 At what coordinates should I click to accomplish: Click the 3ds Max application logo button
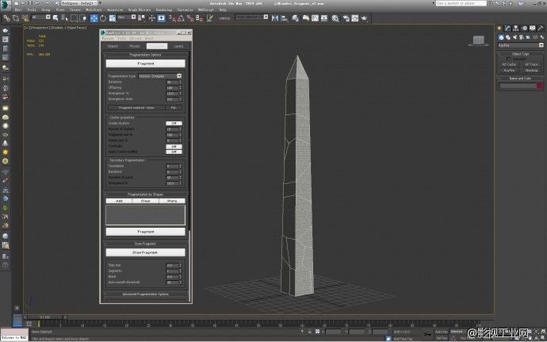(6, 4)
